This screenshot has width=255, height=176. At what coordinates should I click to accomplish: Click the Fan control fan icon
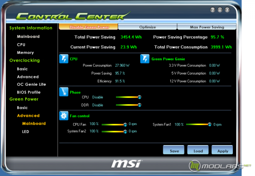coord(64,116)
